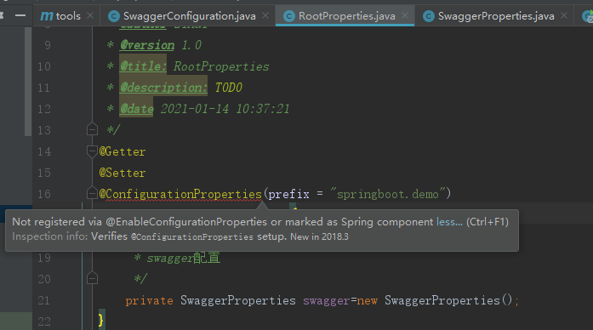The image size is (593, 330).
Task: Collapse the comment fold marker at line 20
Action: (92, 279)
